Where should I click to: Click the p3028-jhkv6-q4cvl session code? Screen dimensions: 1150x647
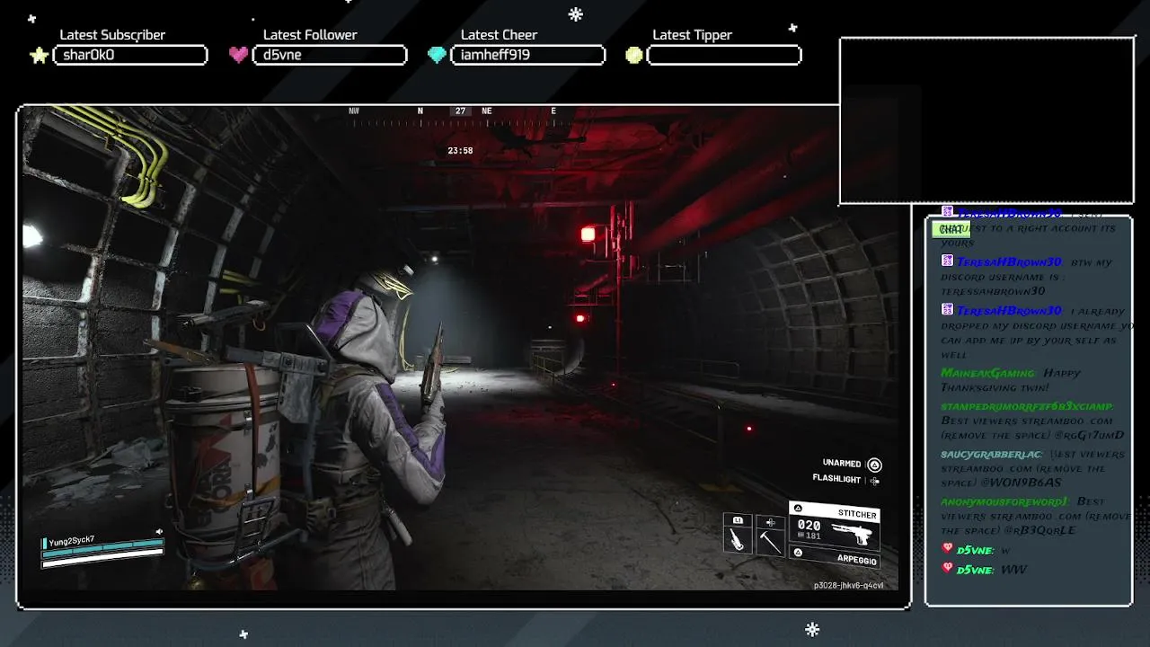848,585
